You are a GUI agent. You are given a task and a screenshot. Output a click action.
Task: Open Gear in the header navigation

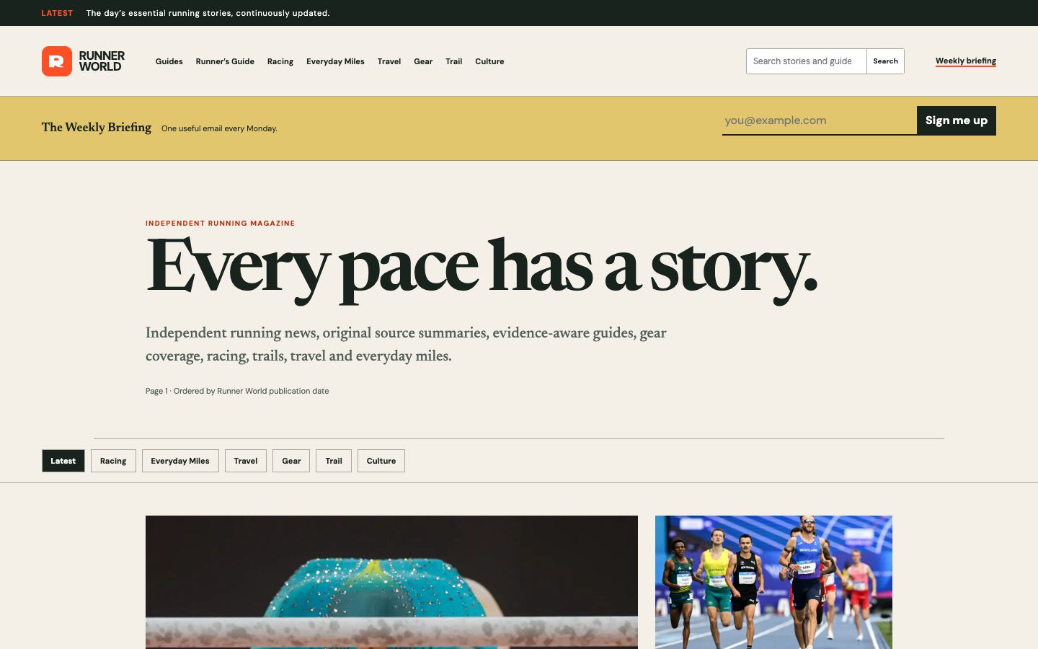(423, 61)
